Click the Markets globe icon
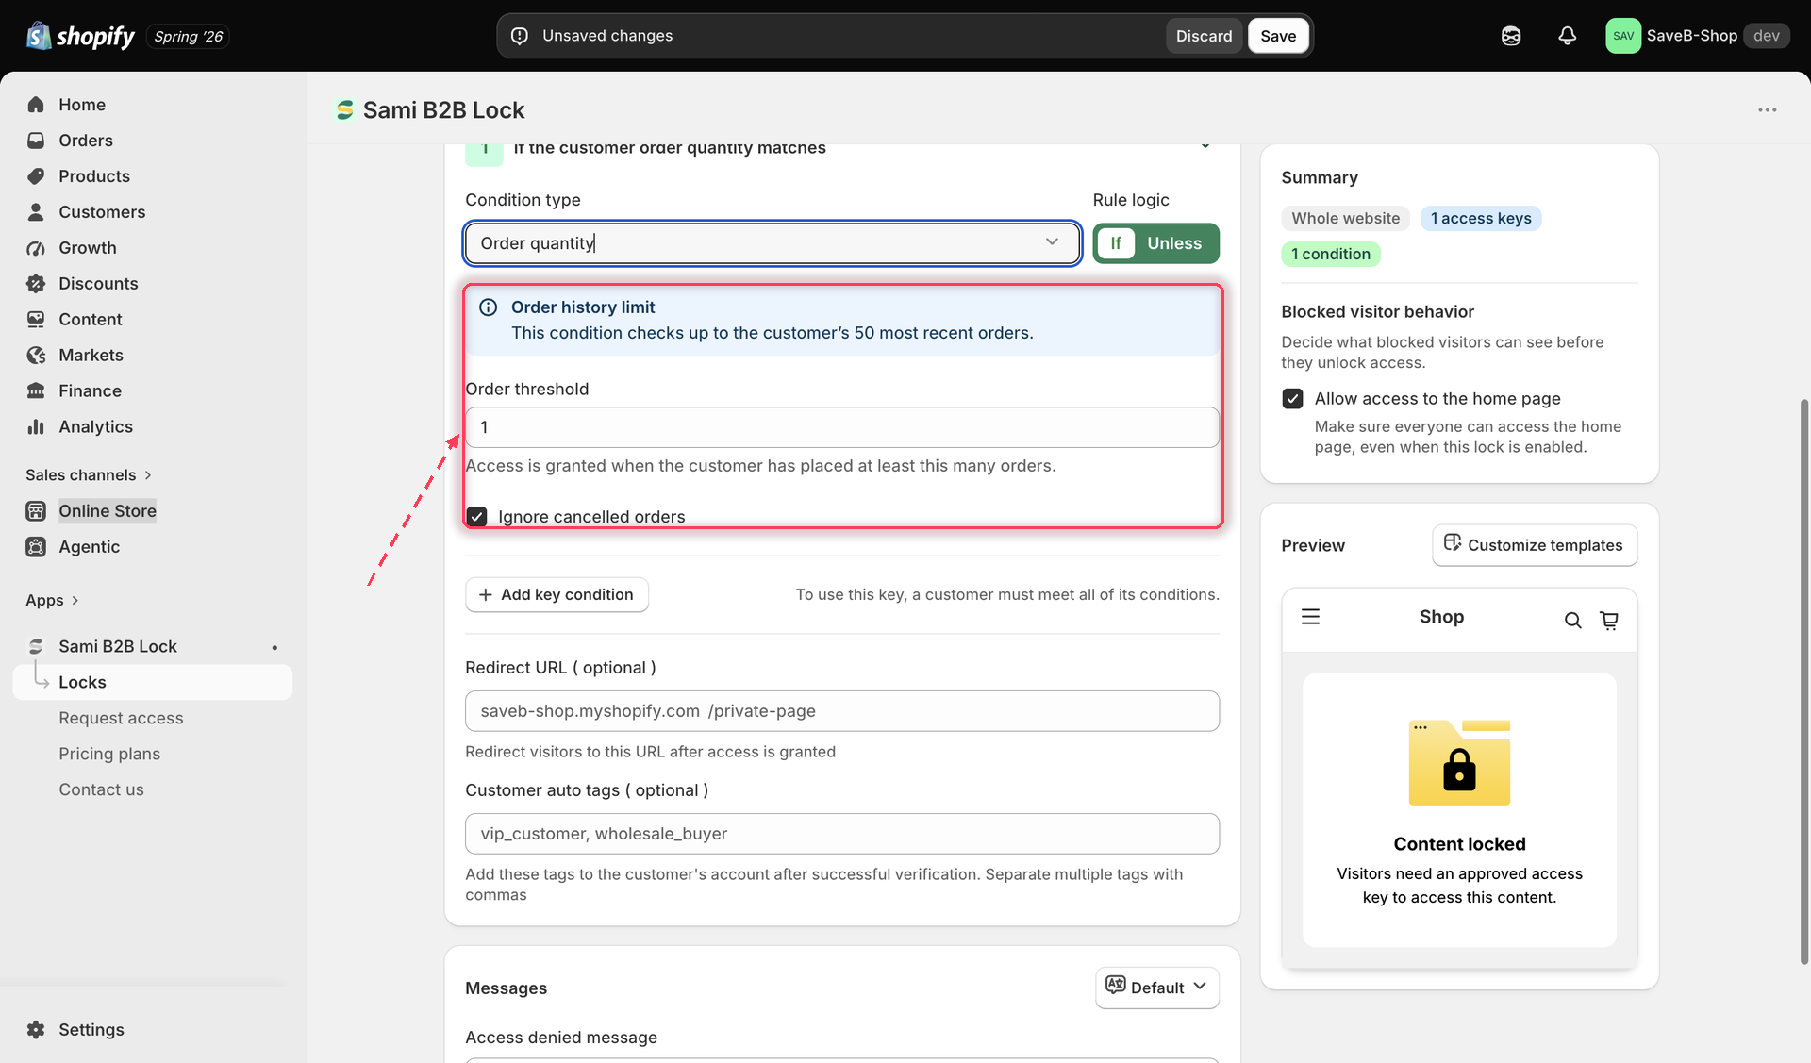This screenshot has width=1811, height=1063. 36,356
